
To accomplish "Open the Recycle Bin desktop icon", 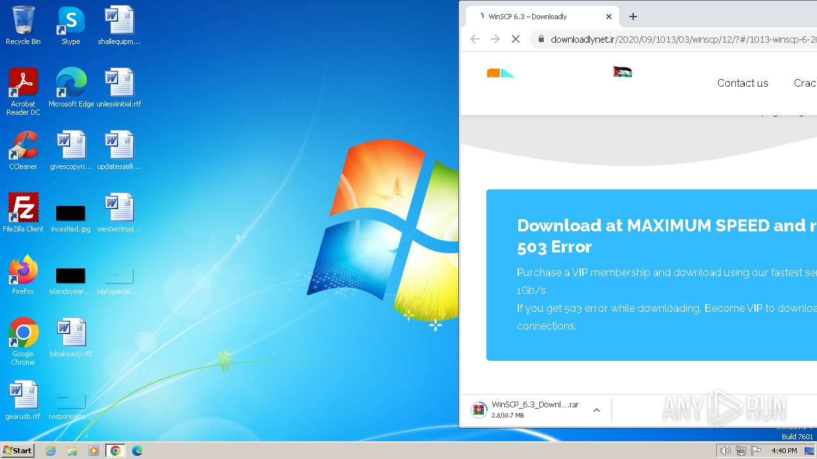I will pyautogui.click(x=23, y=25).
